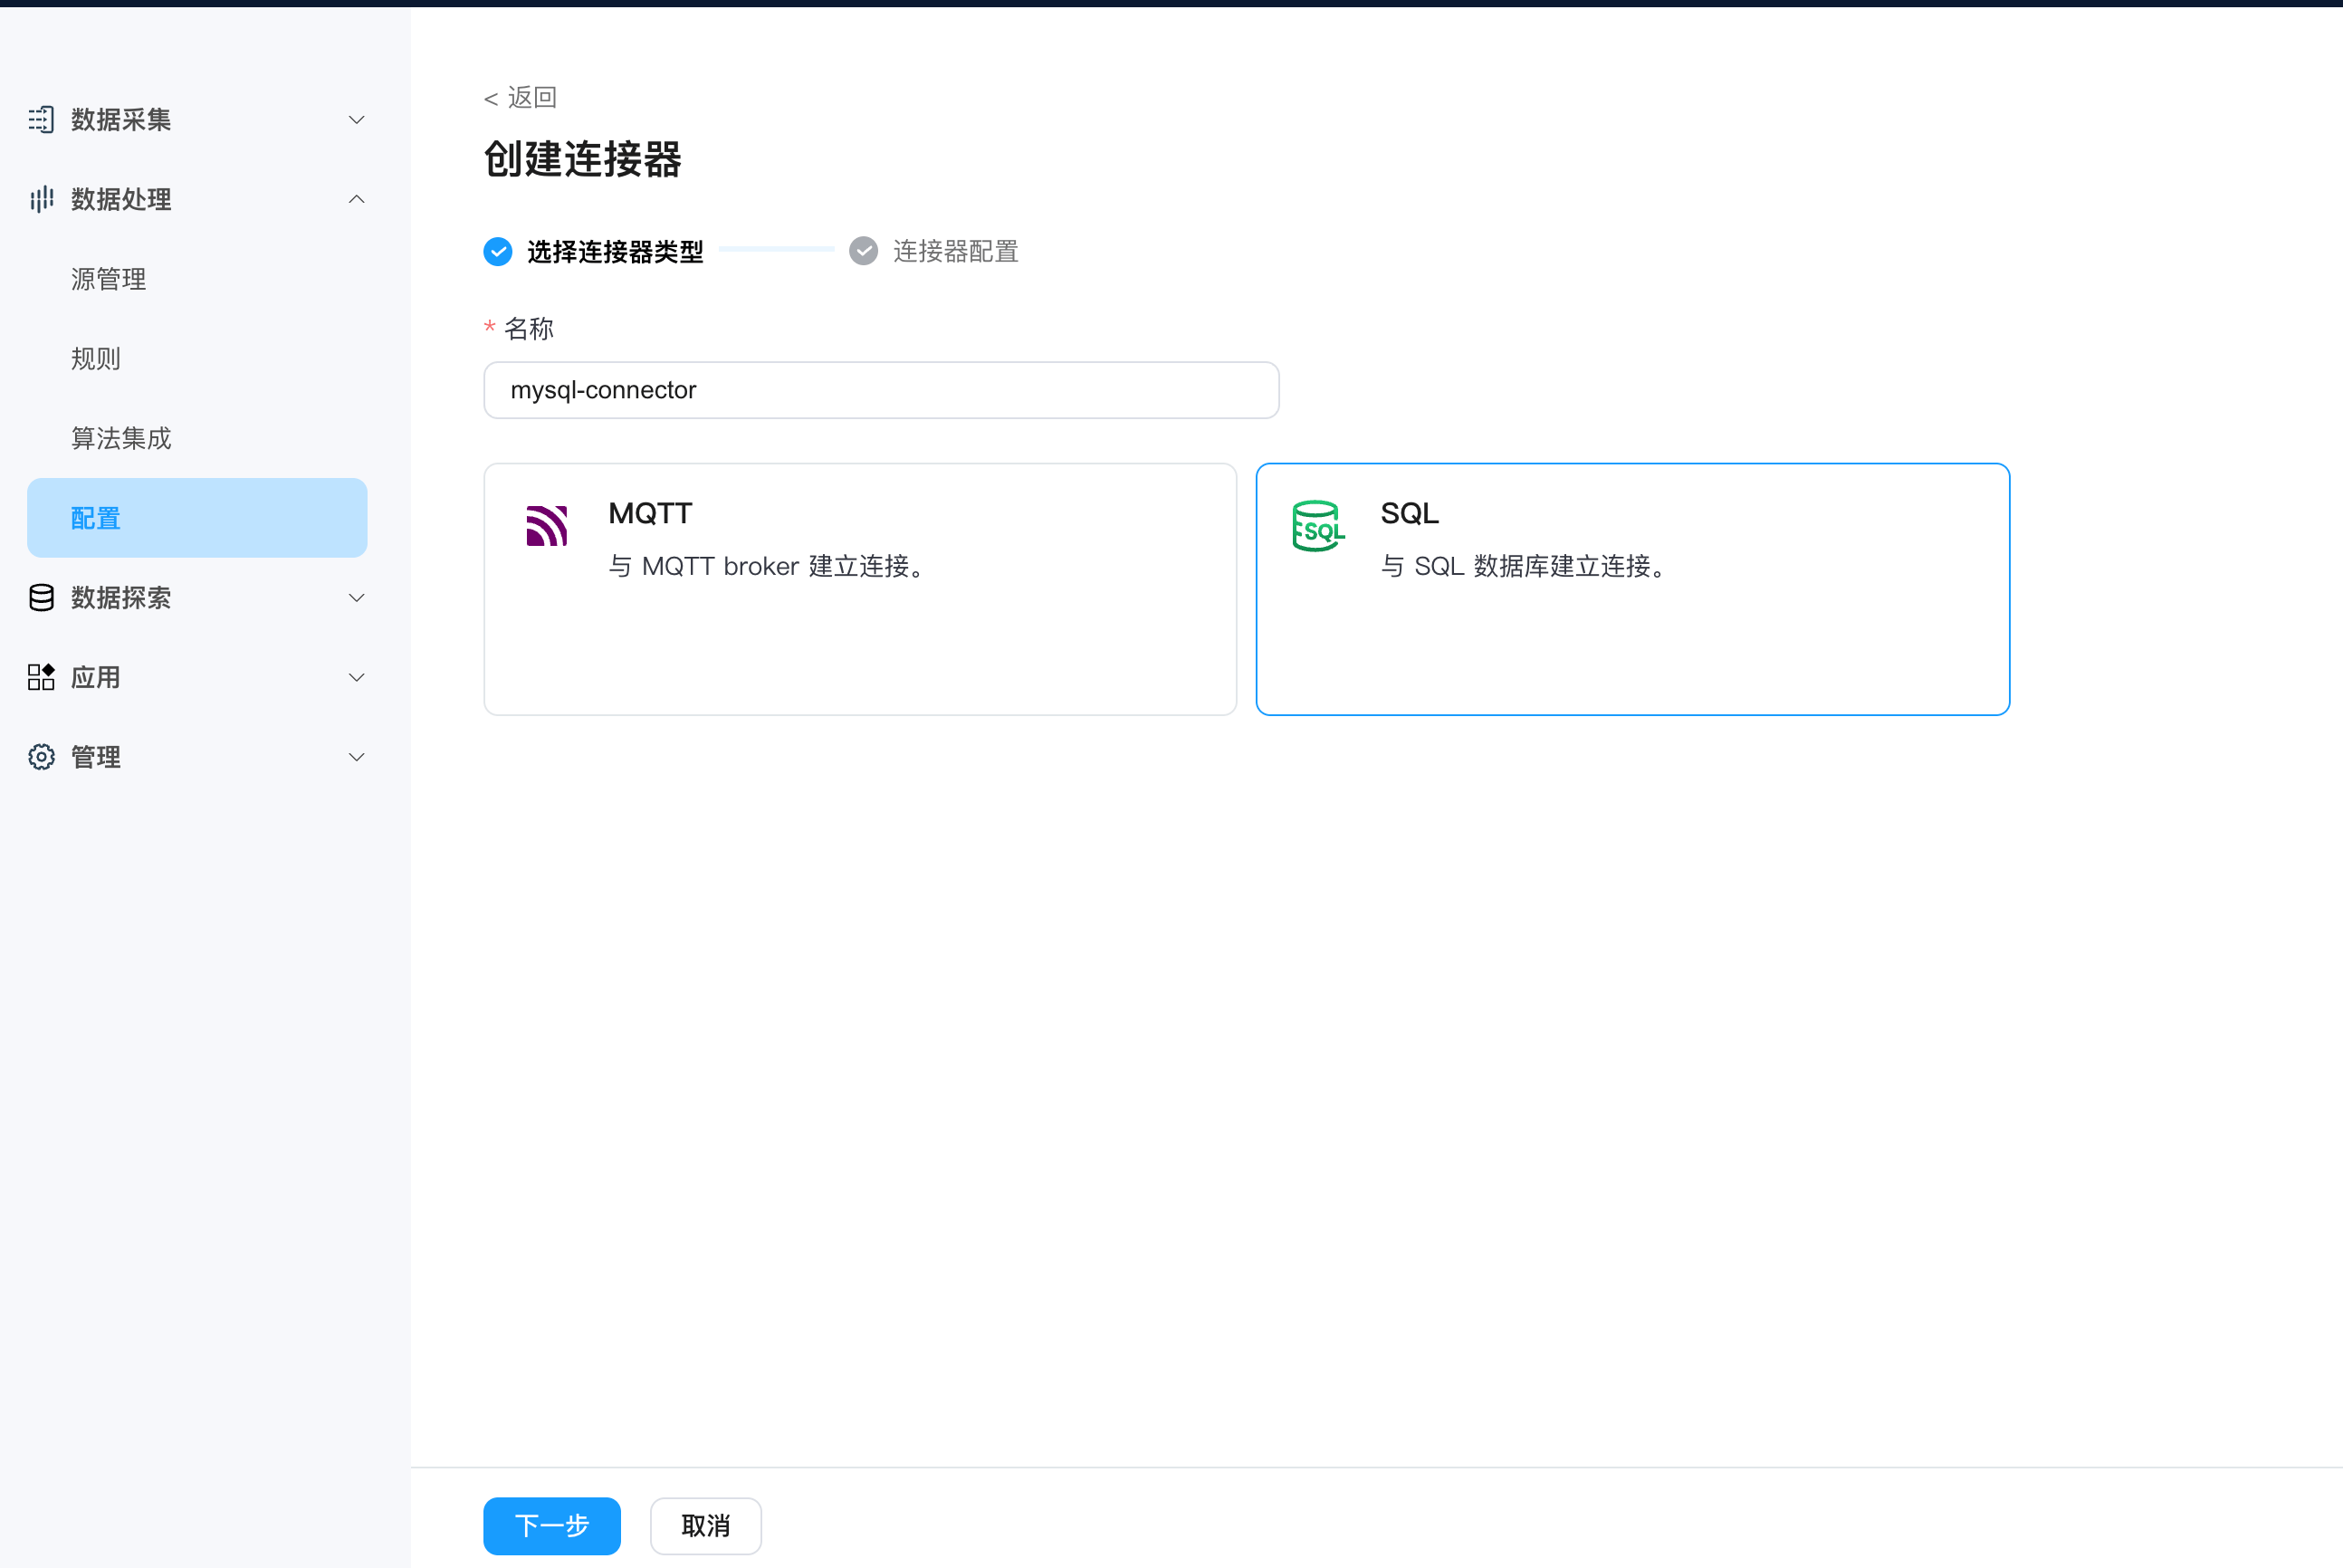
Task: Click the data processing bars icon
Action: [x=41, y=199]
